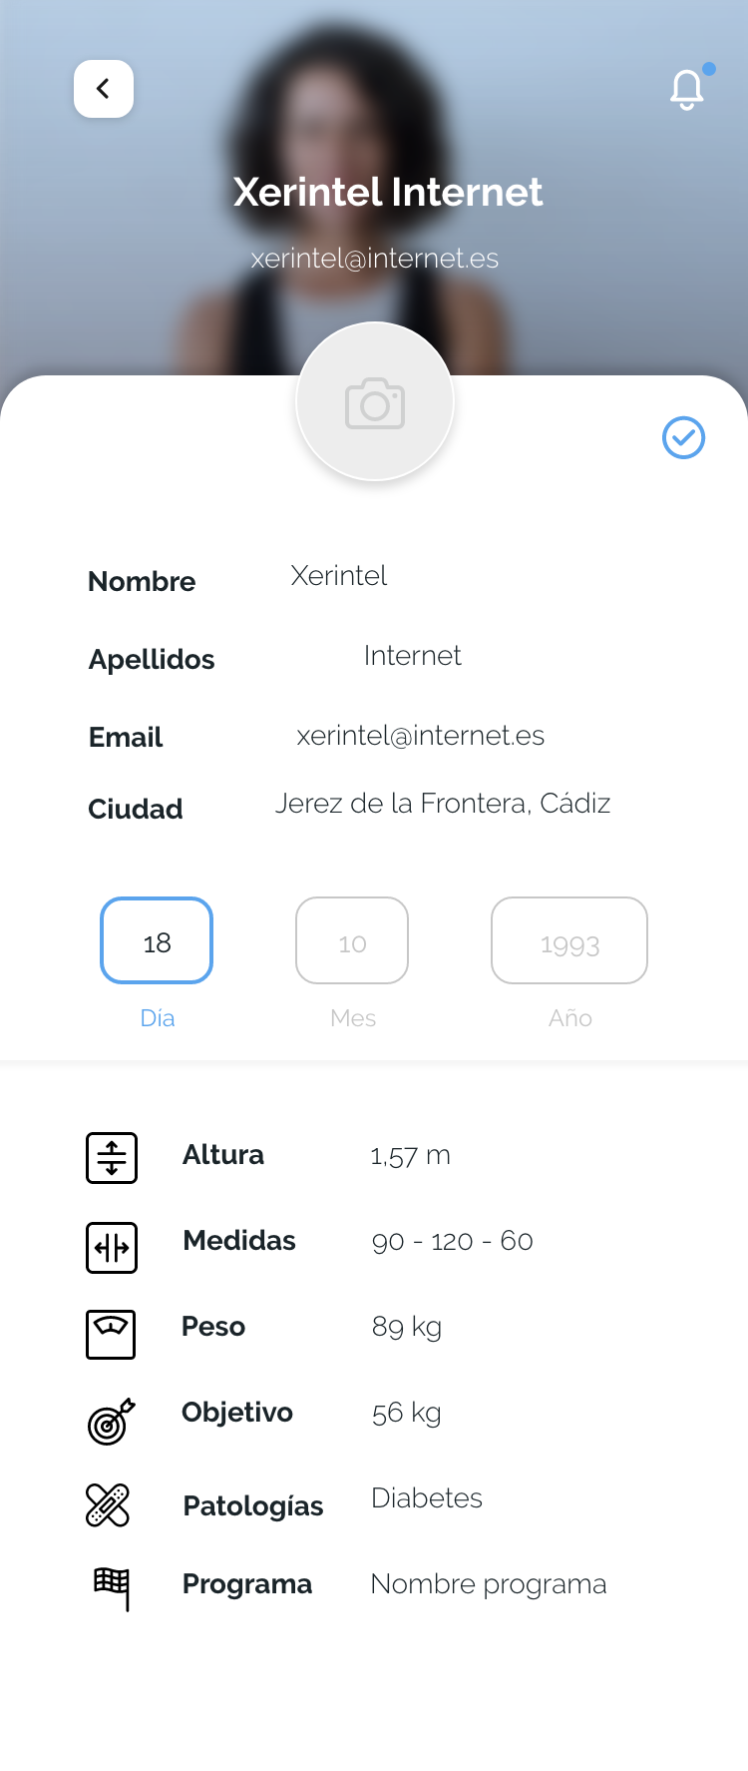The height and width of the screenshot is (1771, 748).
Task: Edit the Nombre field Xerintel
Action: [x=339, y=576]
